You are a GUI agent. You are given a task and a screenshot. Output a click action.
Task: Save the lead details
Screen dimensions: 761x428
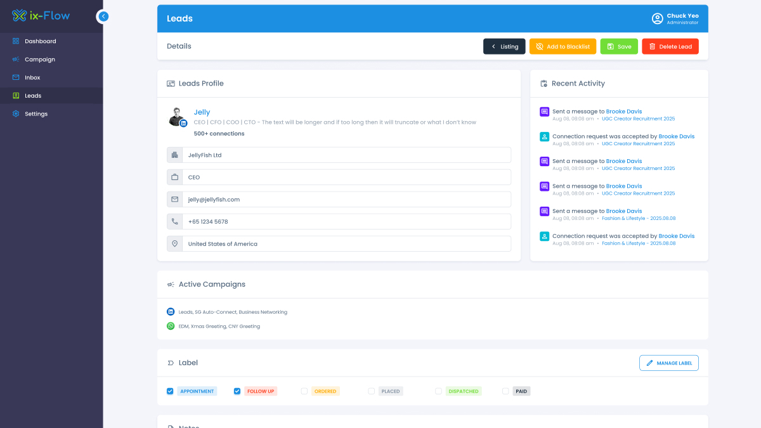pyautogui.click(x=619, y=46)
